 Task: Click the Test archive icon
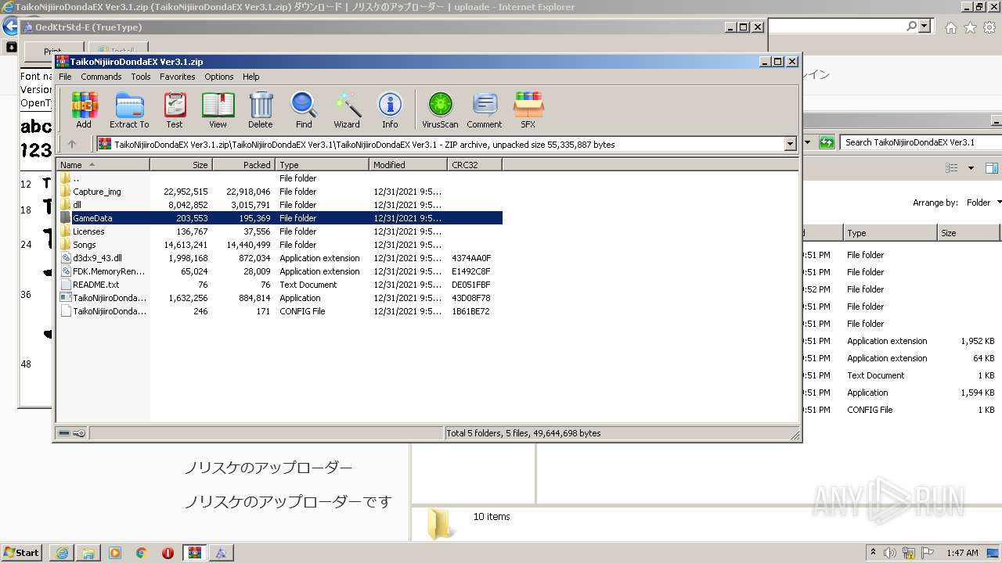175,109
